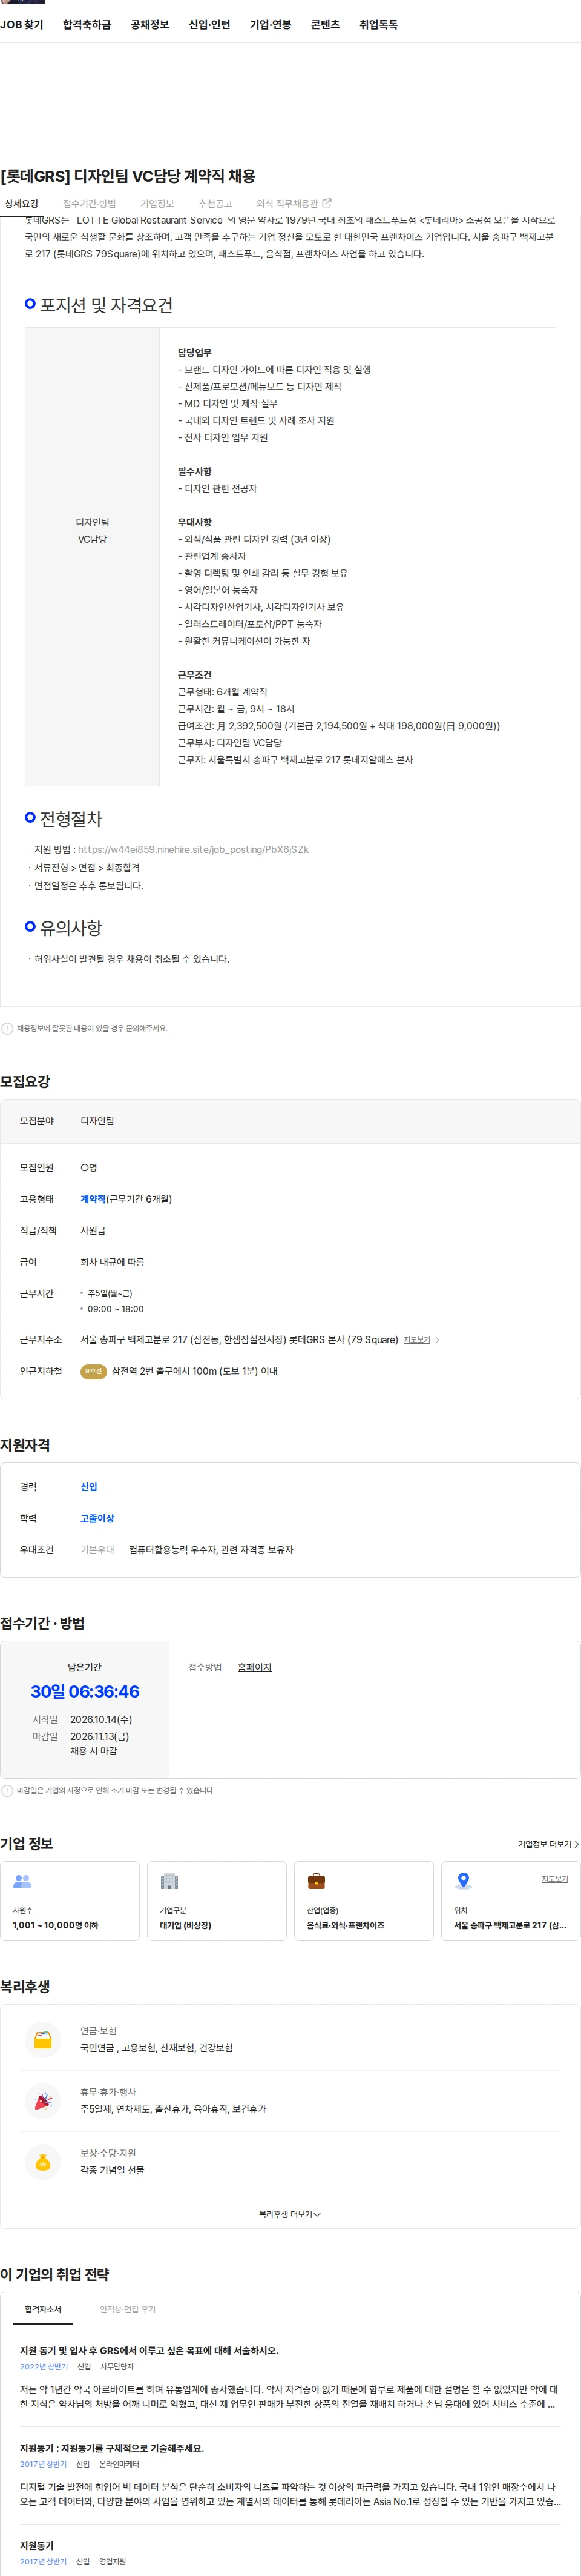Open the 신입·인턴 menu

[209, 25]
